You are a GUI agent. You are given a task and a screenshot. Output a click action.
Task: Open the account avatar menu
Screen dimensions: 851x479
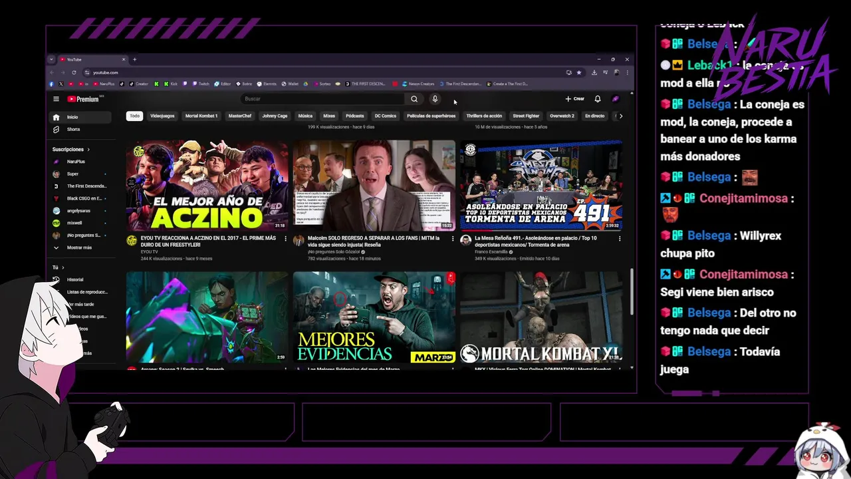pyautogui.click(x=616, y=99)
